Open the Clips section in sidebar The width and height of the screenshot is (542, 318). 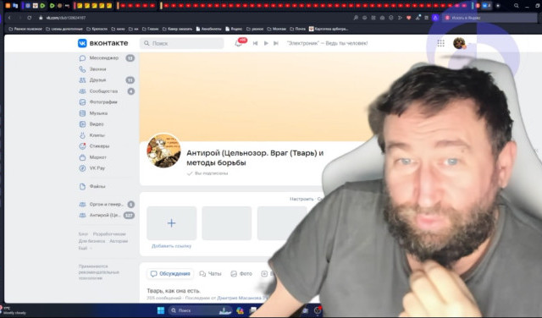click(97, 135)
